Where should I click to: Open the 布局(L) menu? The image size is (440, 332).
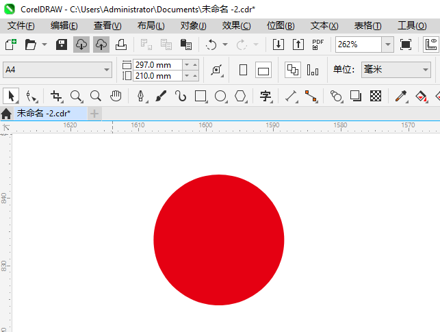(x=151, y=26)
